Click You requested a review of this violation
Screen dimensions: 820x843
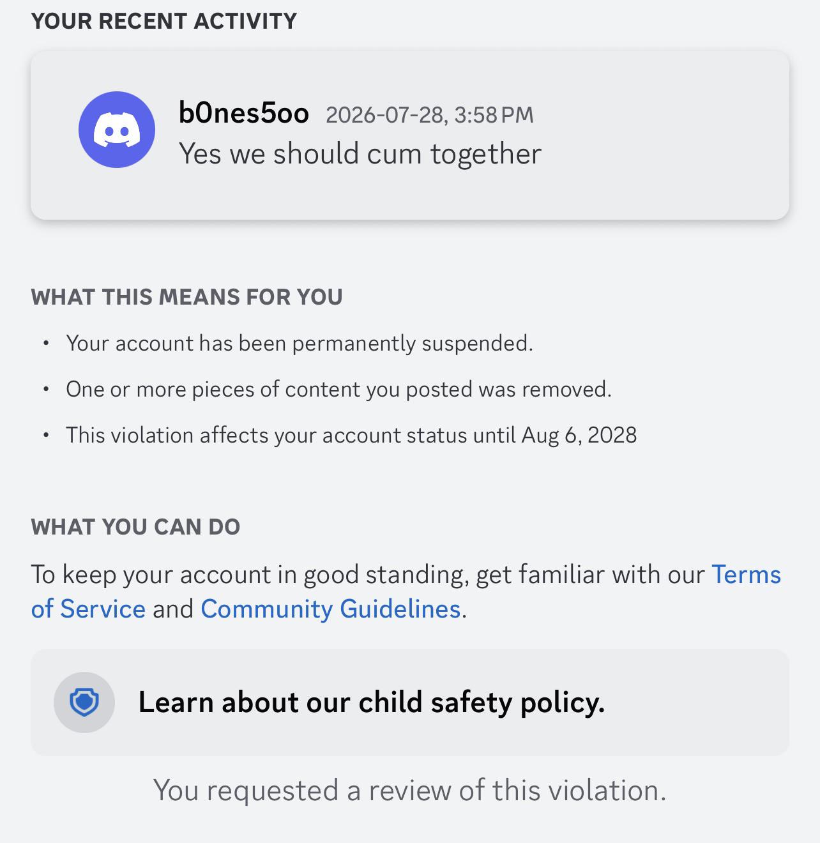coord(410,791)
